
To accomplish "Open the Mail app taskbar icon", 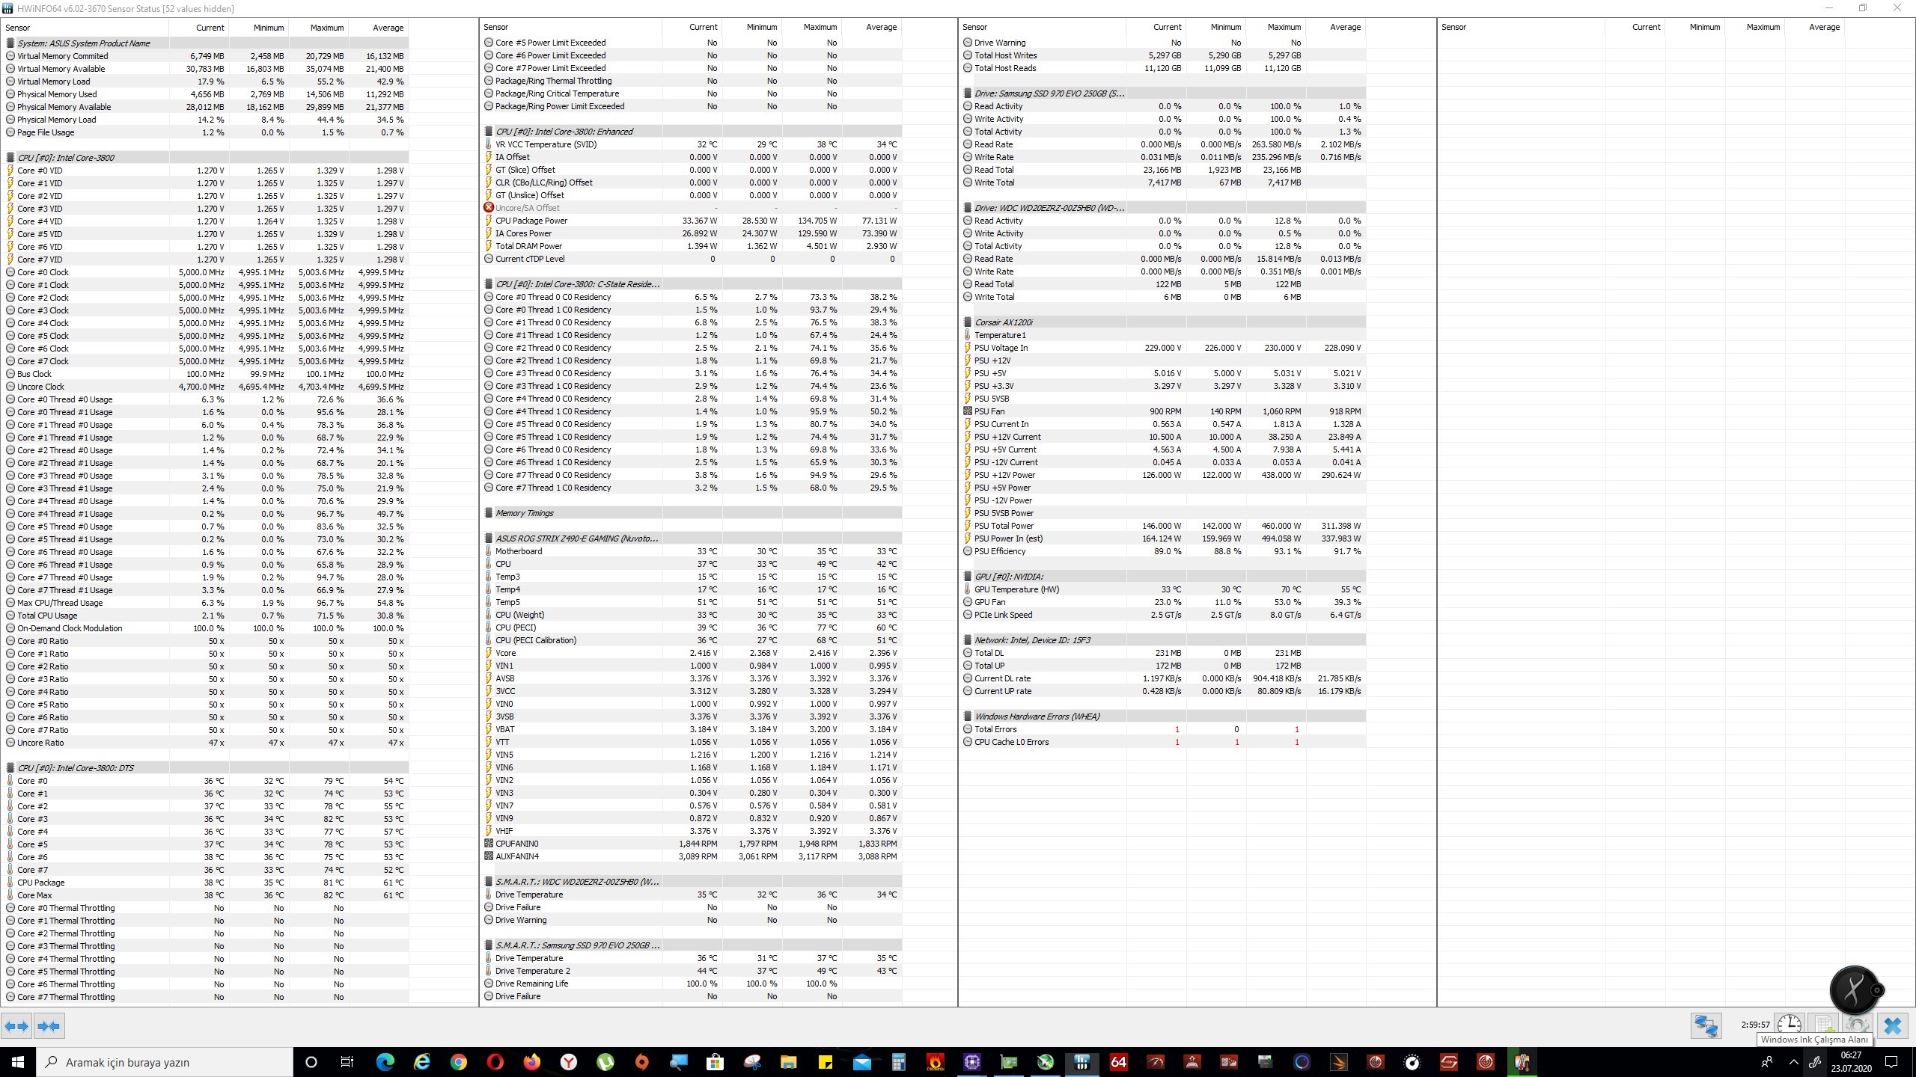I will 862,1062.
